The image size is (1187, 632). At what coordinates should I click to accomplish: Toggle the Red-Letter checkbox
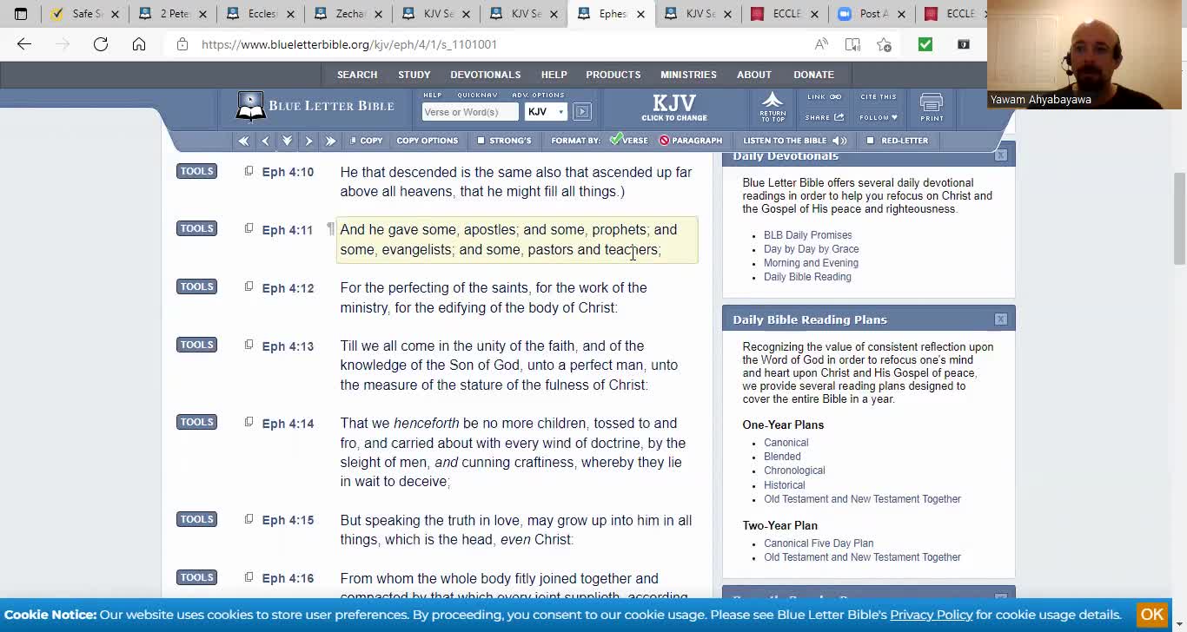tap(870, 141)
